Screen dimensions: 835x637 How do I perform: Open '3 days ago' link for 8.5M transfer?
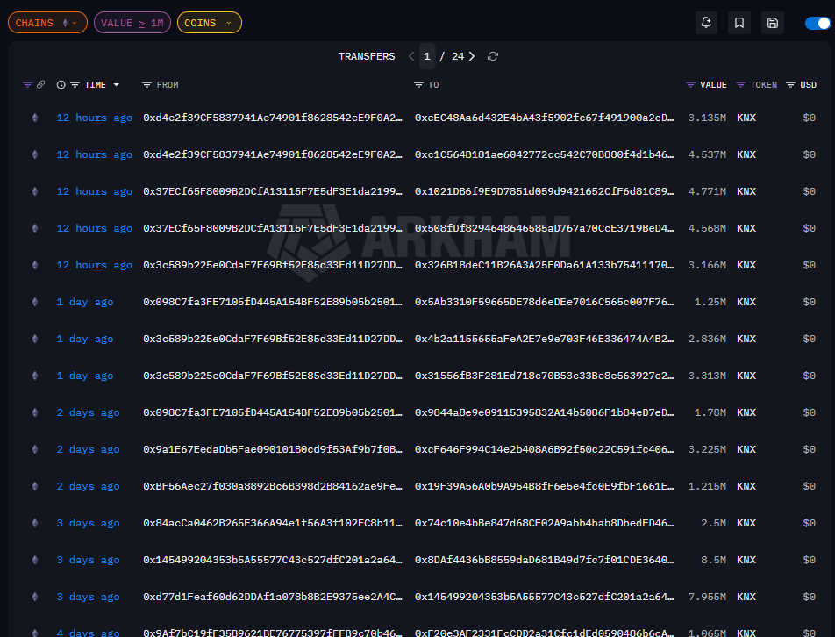click(x=88, y=560)
